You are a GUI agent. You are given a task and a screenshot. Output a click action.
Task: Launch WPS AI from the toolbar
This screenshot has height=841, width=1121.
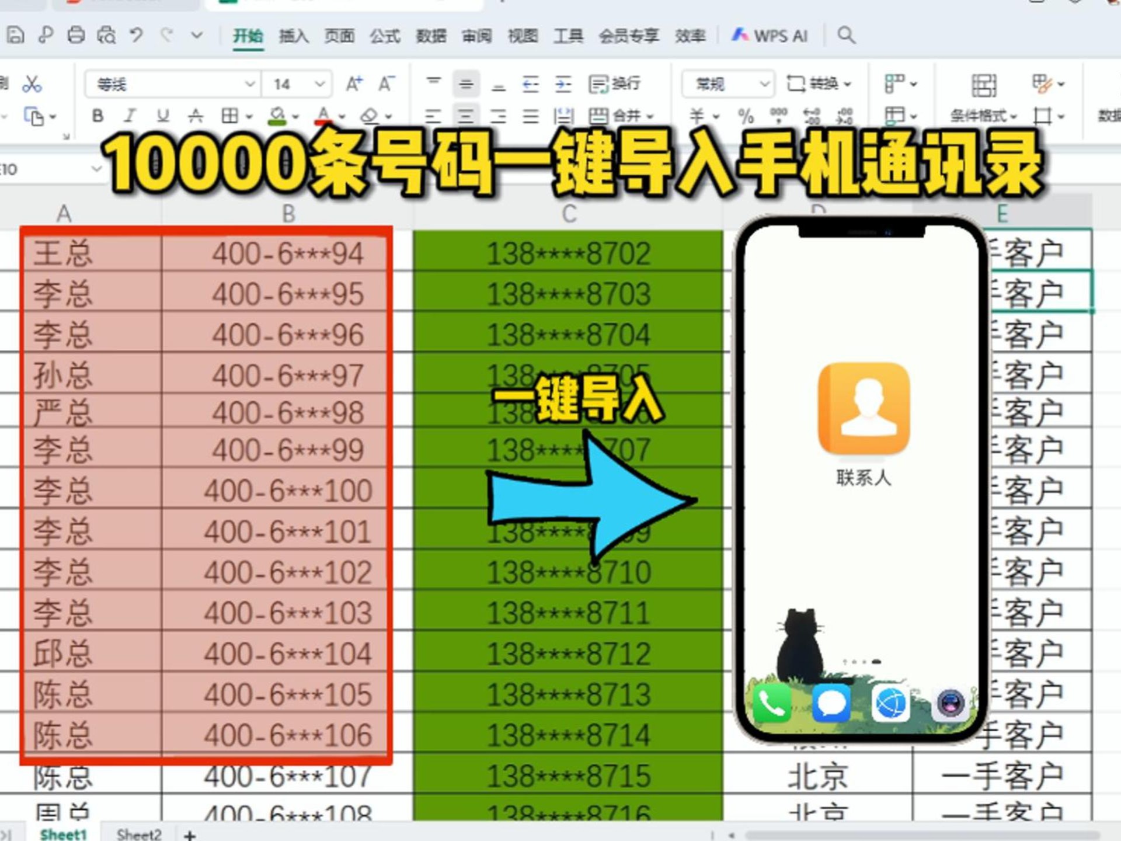click(x=771, y=36)
